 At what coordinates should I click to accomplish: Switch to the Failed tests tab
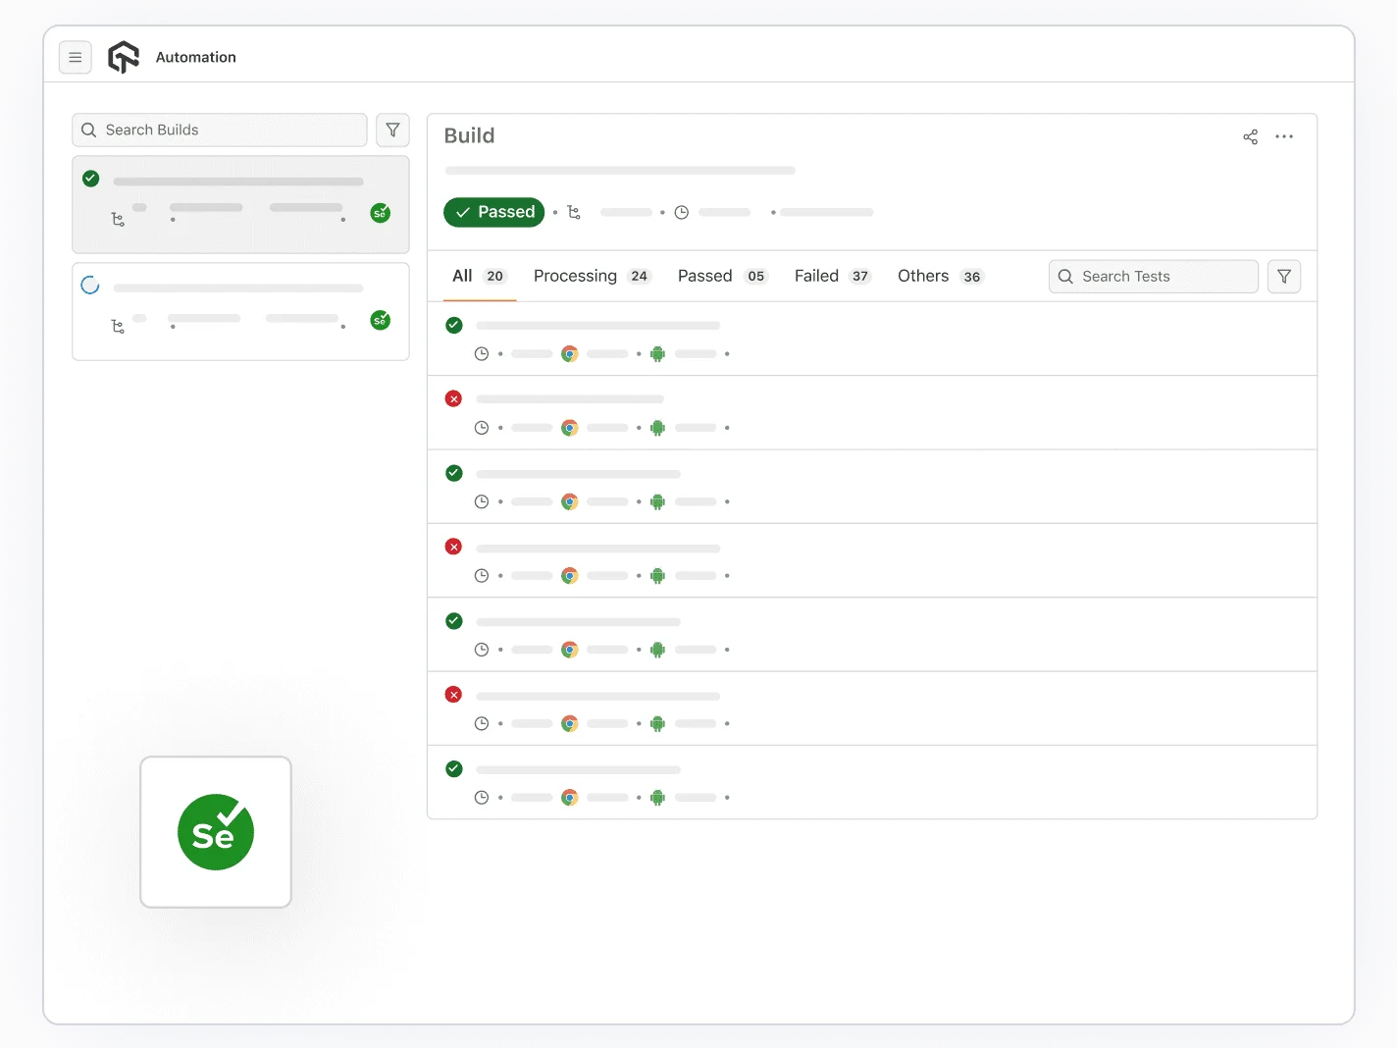[816, 276]
